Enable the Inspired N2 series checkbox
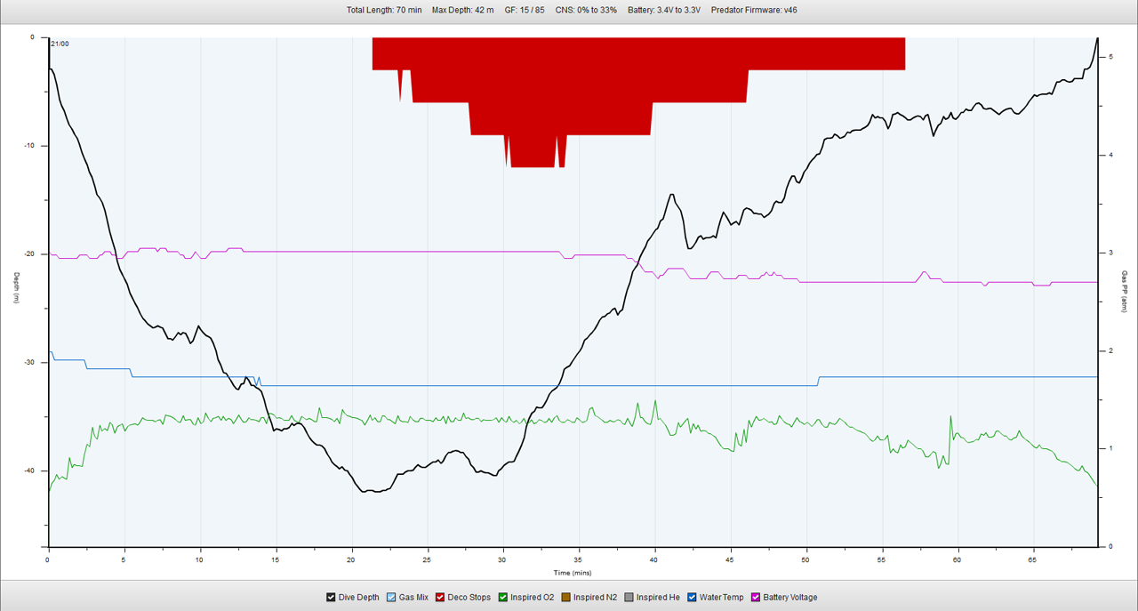The width and height of the screenshot is (1138, 611). (565, 598)
